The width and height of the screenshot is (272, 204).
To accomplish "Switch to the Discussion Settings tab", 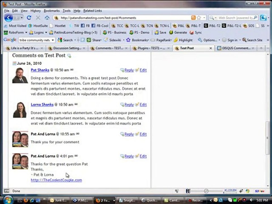I will tap(67, 48).
